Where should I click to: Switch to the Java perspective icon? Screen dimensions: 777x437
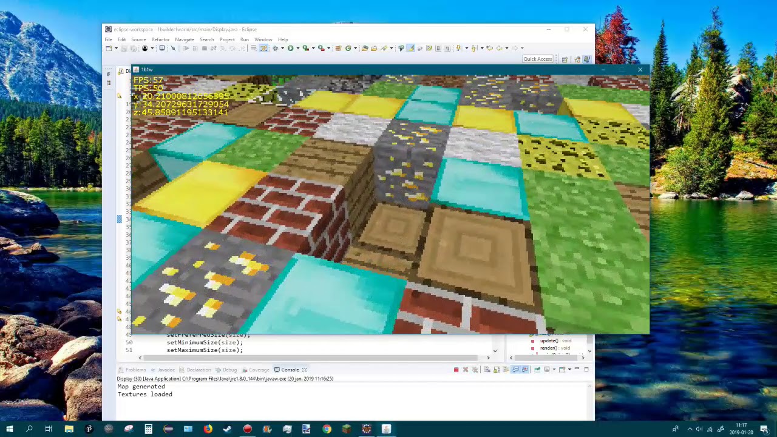click(587, 59)
